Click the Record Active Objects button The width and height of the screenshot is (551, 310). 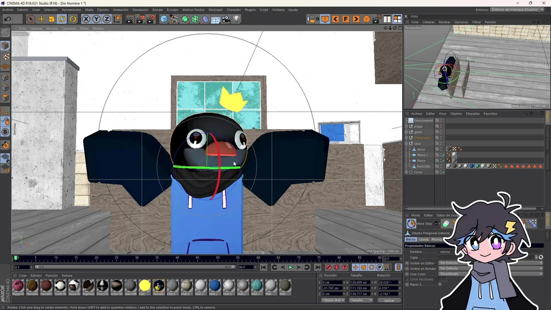pyautogui.click(x=328, y=267)
